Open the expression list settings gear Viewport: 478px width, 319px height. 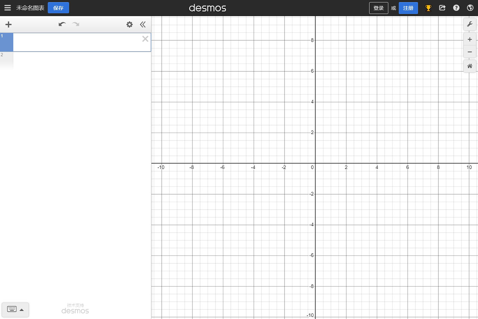(129, 24)
